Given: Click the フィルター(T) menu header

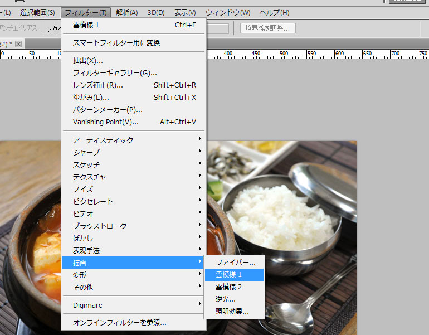Looking at the screenshot, I should point(86,13).
